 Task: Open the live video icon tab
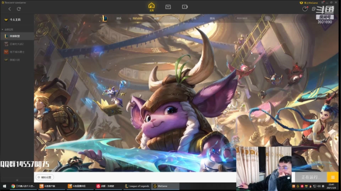185,7
